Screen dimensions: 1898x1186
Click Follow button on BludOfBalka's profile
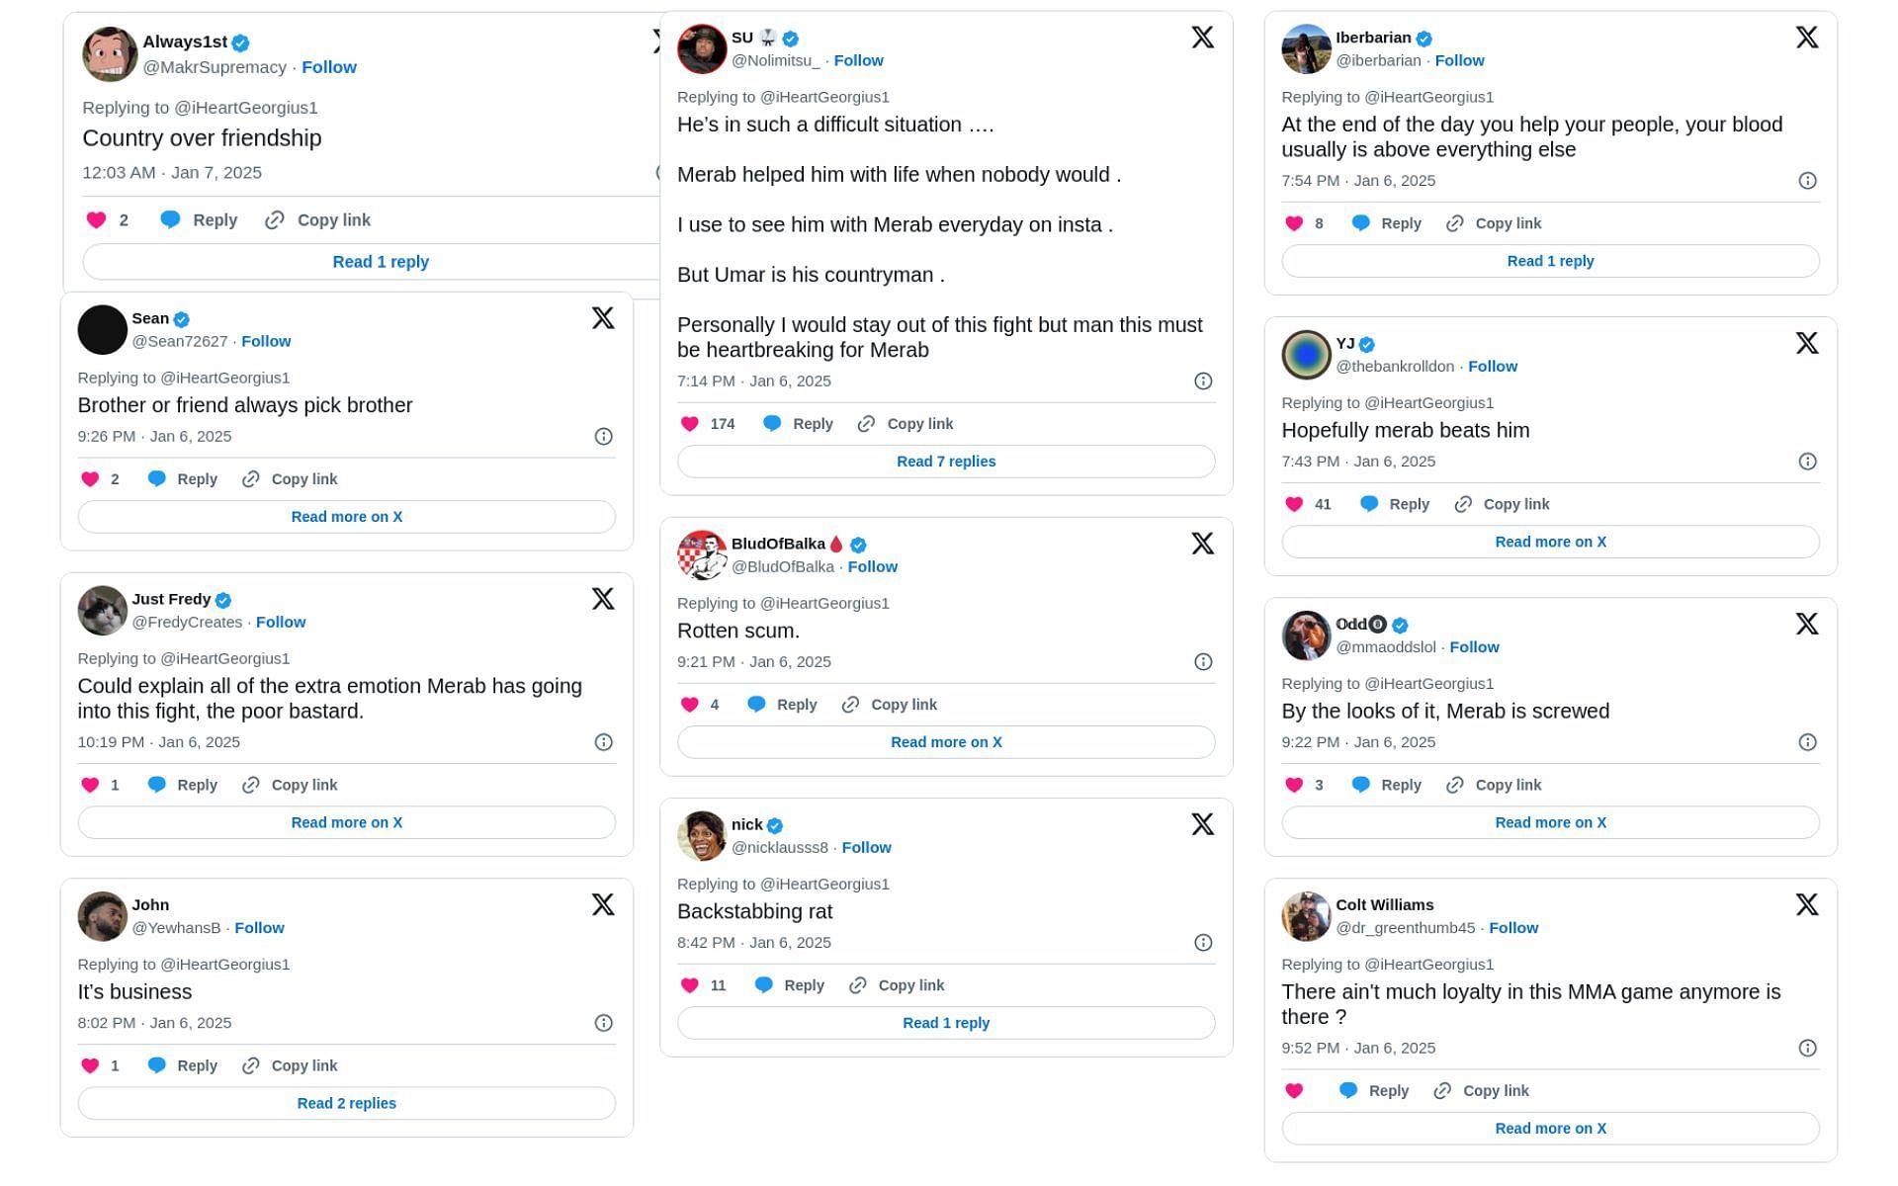pyautogui.click(x=872, y=565)
